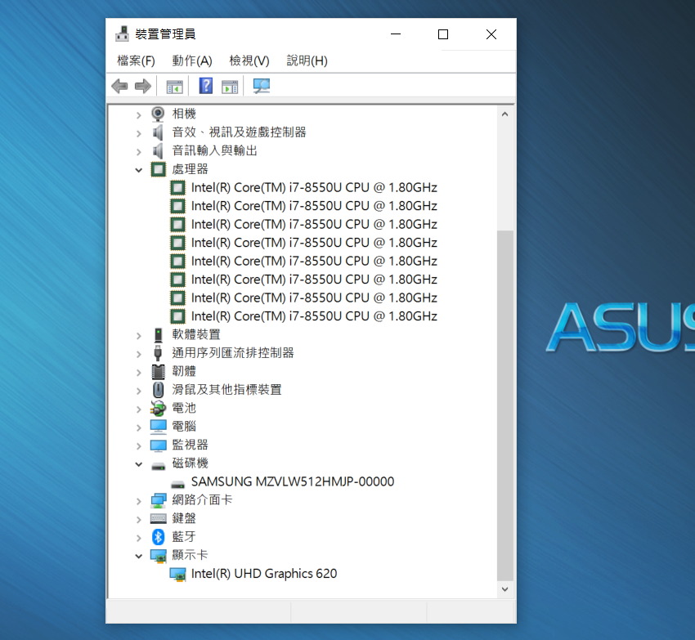
Task: Select Intel(R) UHD Graphics 620 adapter
Action: click(x=264, y=574)
